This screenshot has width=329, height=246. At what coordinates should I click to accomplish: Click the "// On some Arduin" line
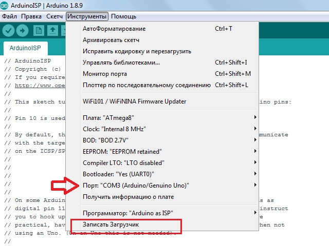click(x=34, y=200)
